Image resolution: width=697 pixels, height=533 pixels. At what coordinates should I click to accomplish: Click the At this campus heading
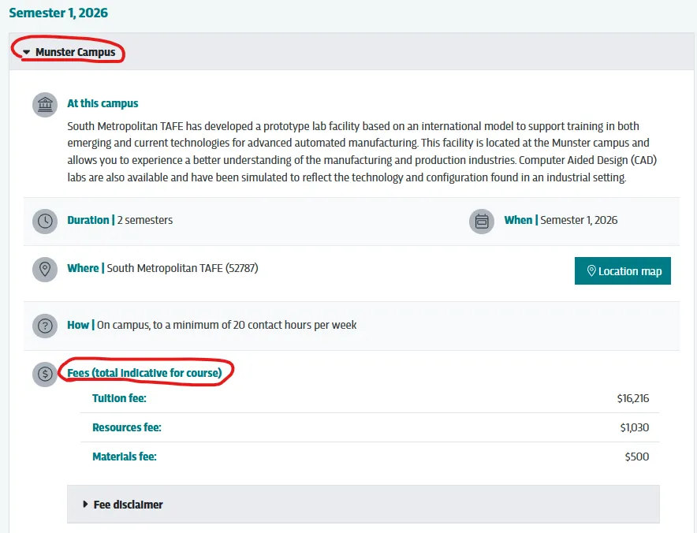tap(102, 103)
